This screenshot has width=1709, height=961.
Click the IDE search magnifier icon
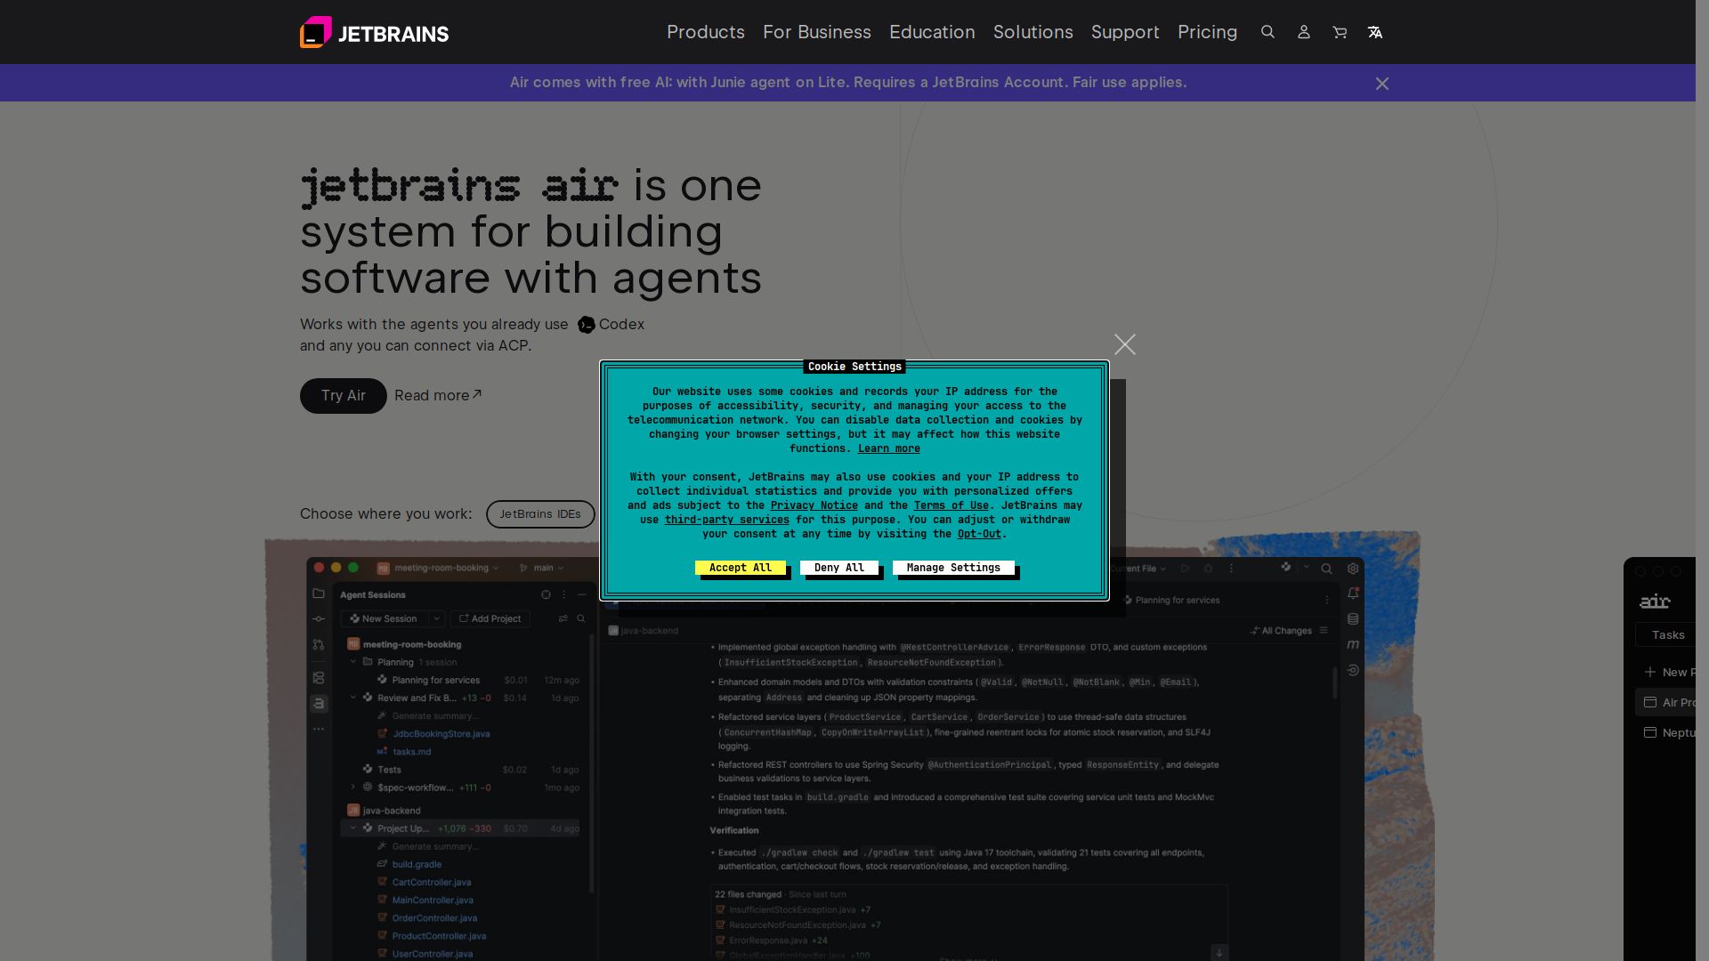click(x=1326, y=569)
